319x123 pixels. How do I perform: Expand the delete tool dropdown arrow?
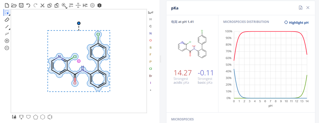tap(66, 7)
